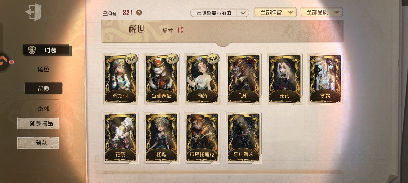Expand the 全部品质 quality dropdown

point(321,12)
